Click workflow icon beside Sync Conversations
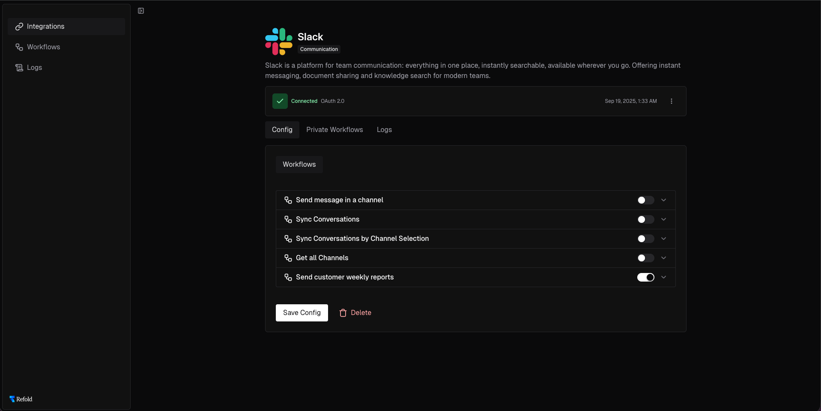821x411 pixels. coord(288,219)
